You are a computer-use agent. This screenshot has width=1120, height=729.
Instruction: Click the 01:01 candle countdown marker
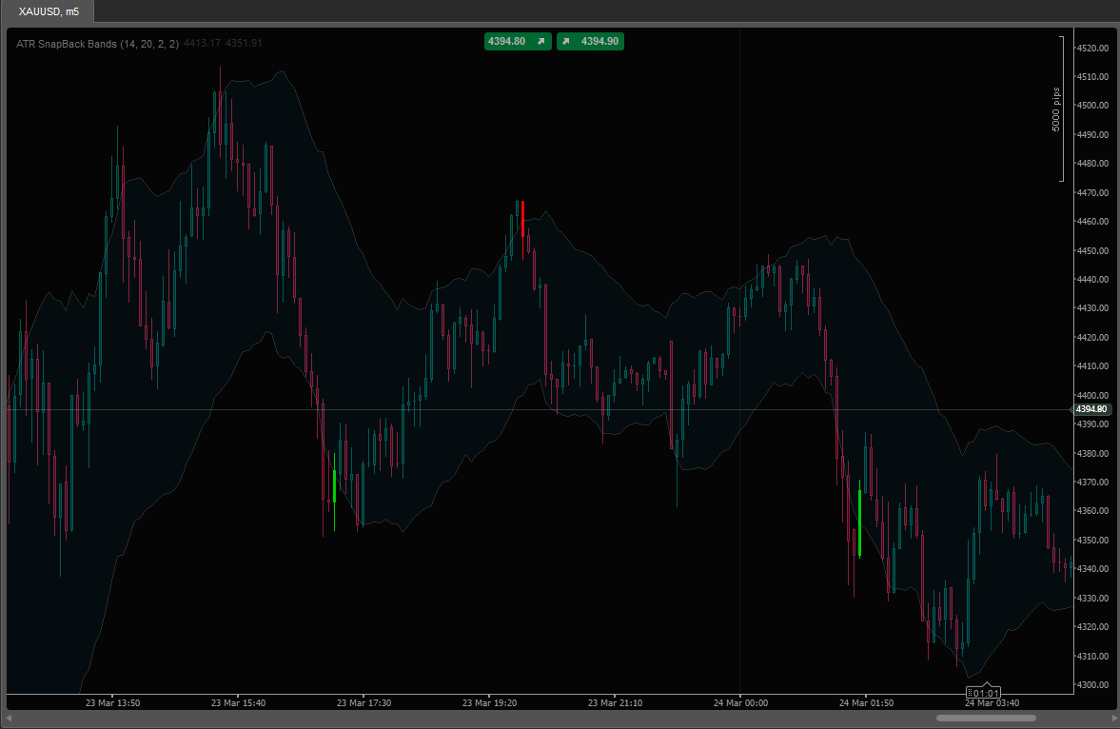(x=986, y=693)
